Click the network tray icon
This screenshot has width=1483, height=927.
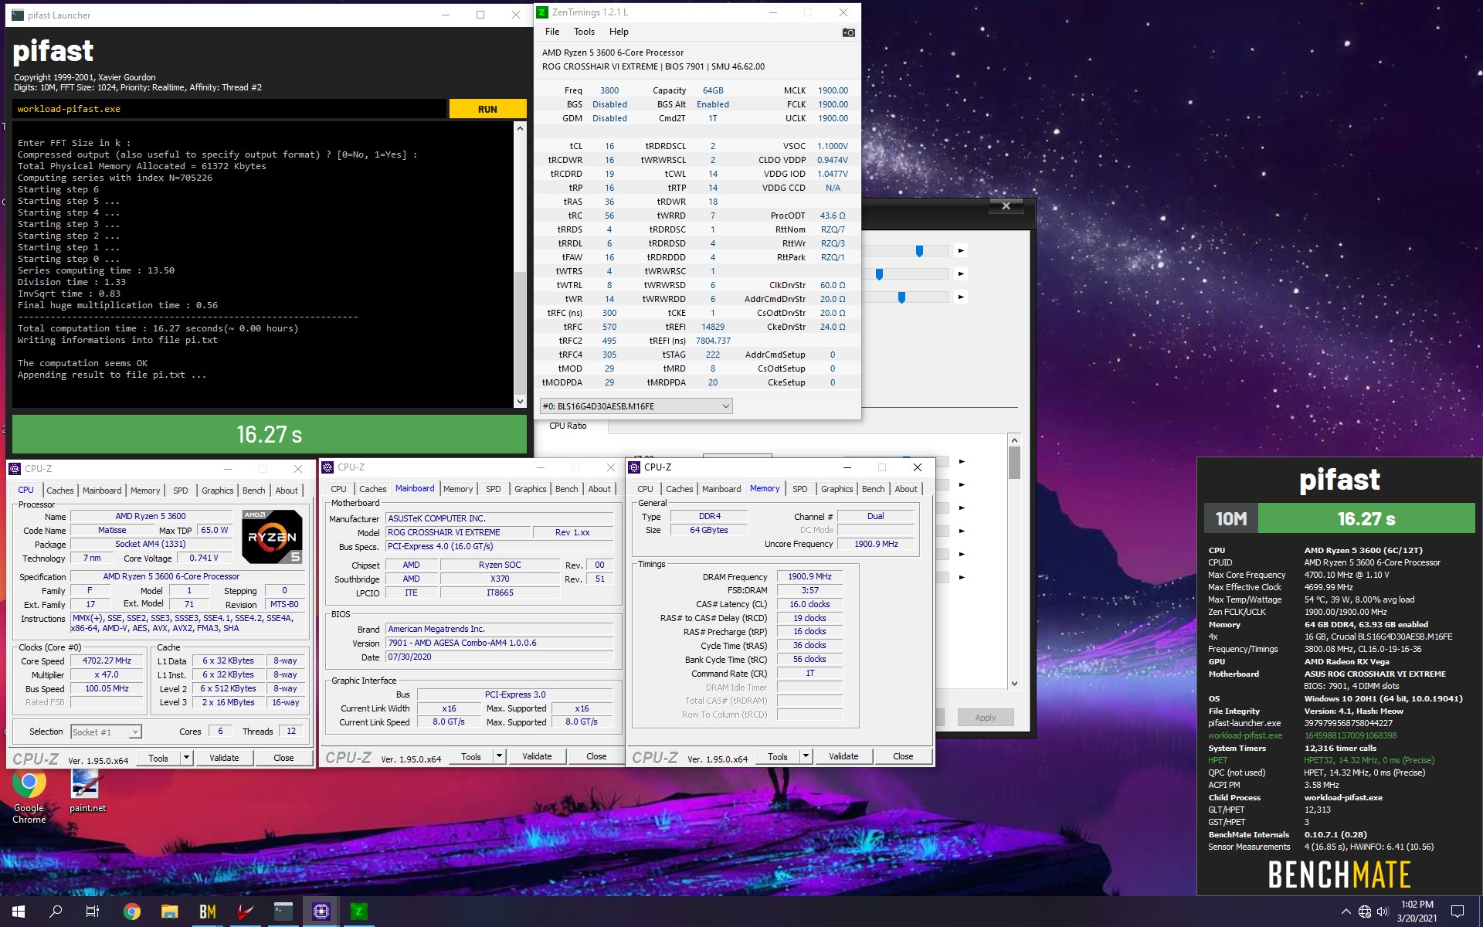[x=1365, y=912]
